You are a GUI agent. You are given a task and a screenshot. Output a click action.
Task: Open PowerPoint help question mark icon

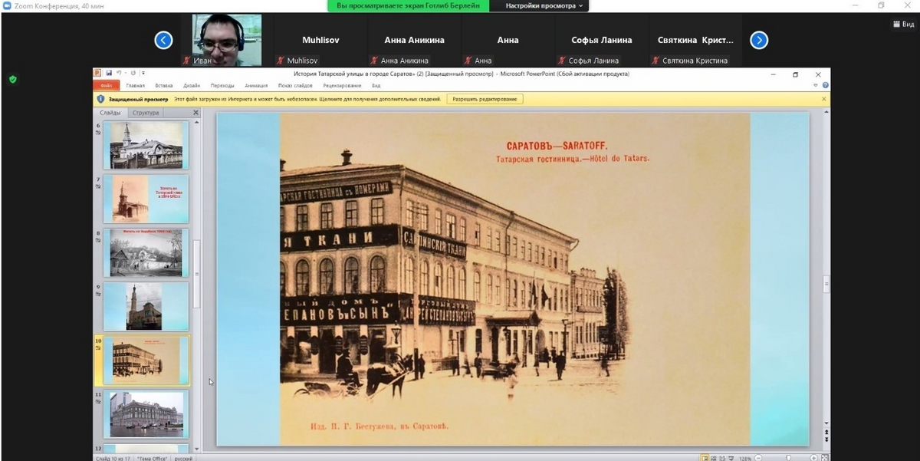coord(826,86)
